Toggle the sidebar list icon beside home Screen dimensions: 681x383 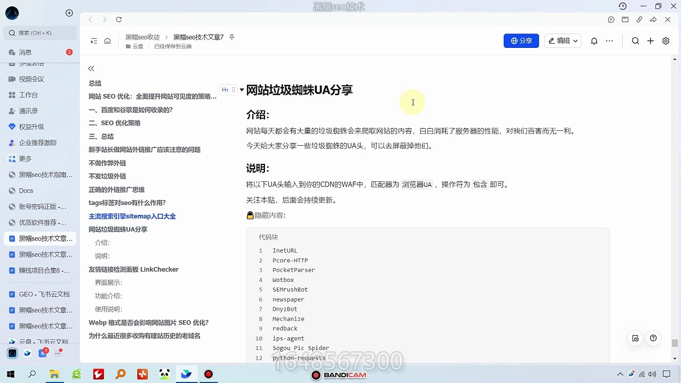coord(94,41)
